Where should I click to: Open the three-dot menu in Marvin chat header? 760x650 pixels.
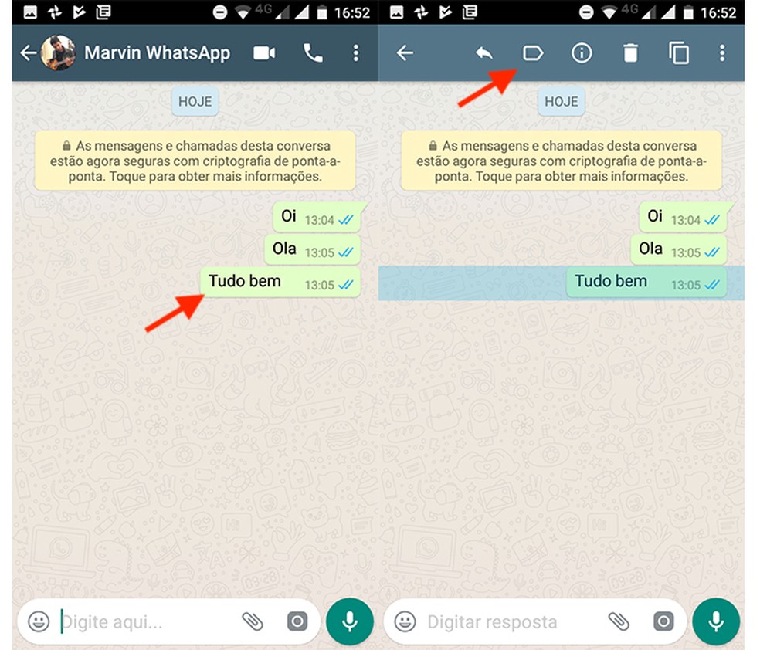355,53
